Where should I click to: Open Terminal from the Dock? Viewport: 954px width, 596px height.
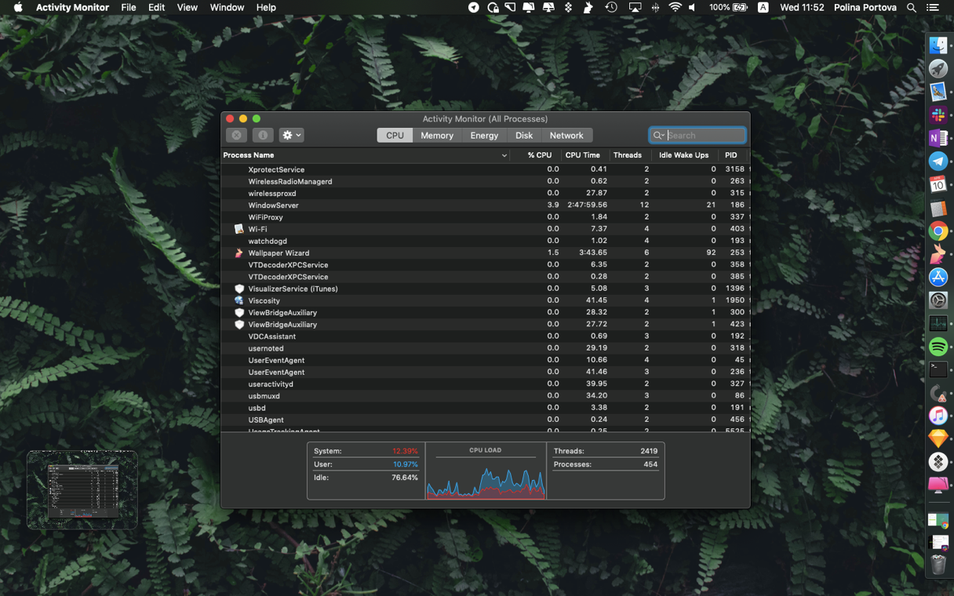(x=938, y=369)
